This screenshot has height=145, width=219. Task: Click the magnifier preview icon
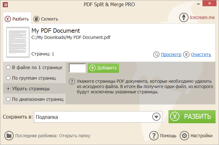pos(156,54)
